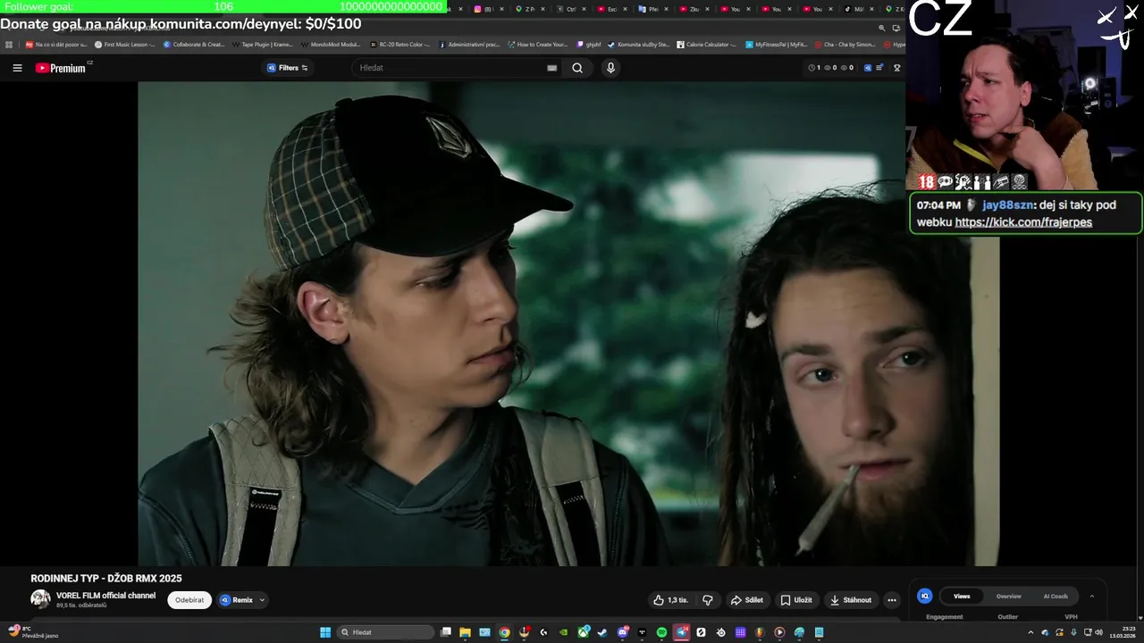Open Telegram with 24 badge
Screen dimensions: 1144x643
pos(681,632)
